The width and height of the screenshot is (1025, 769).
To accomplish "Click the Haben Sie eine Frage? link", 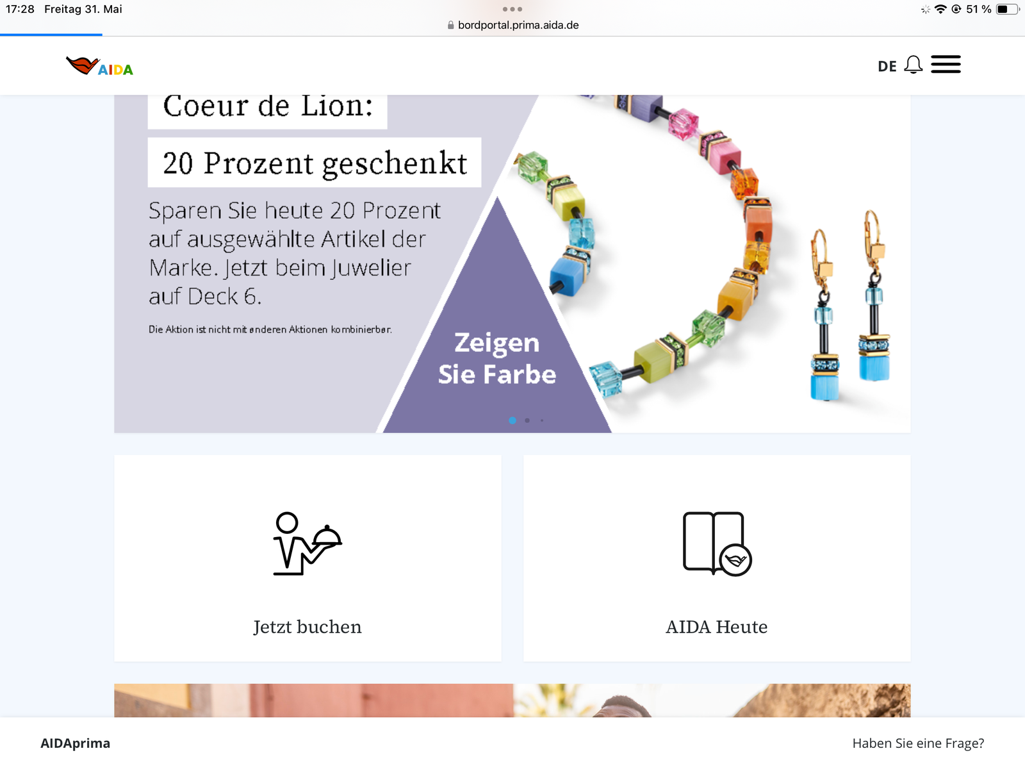I will pyautogui.click(x=918, y=743).
